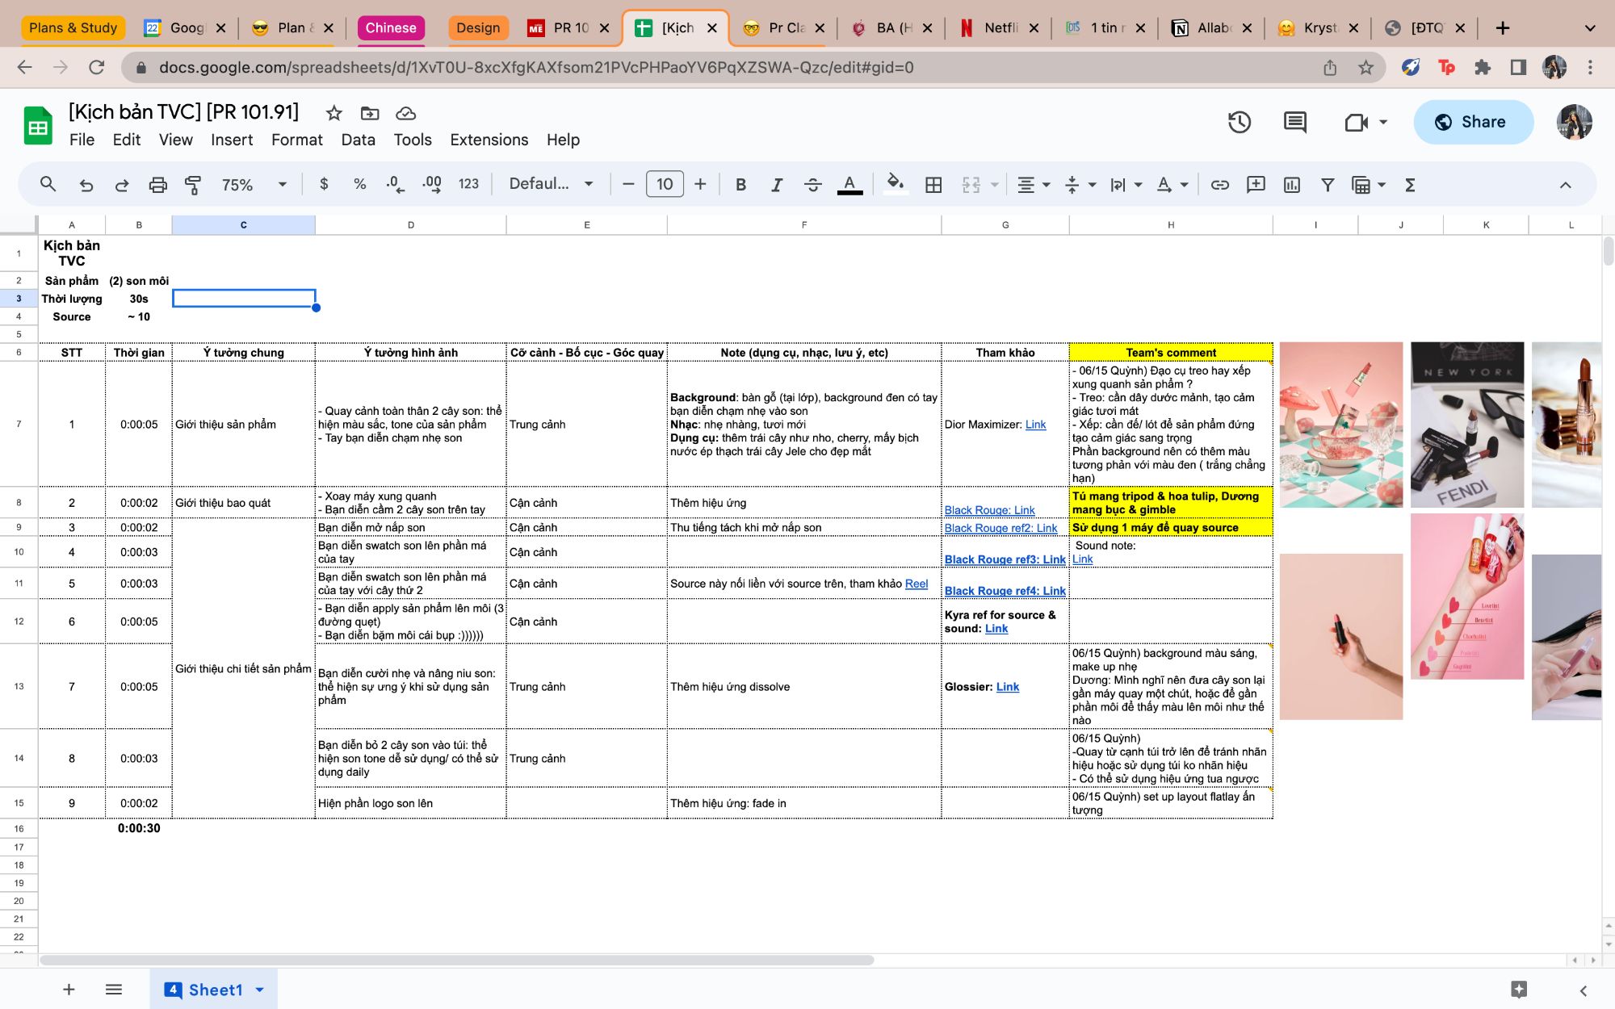
Task: Open the Black Rouge ref3 Link
Action: tap(1005, 559)
